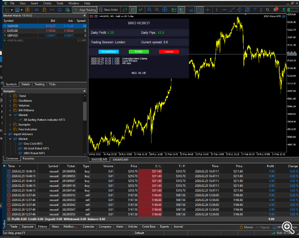The width and height of the screenshot is (299, 238).
Task: Open the indicators list toolbar icon
Action: click(x=18, y=10)
